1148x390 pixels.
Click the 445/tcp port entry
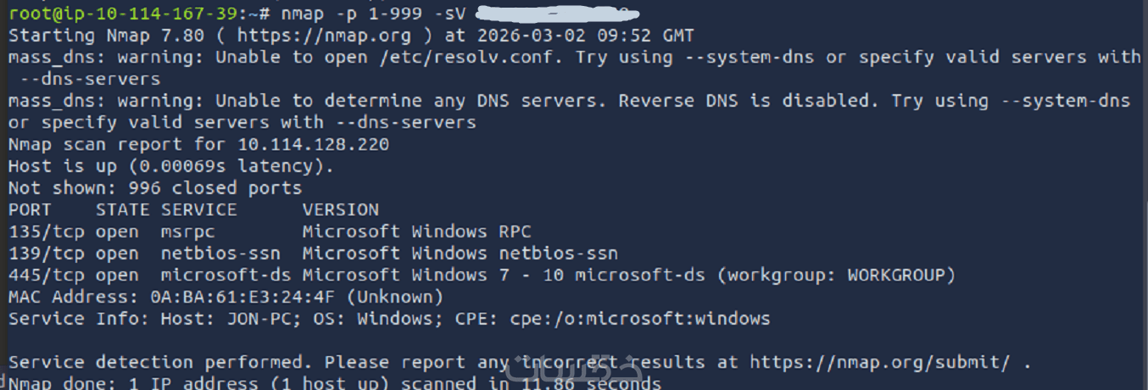coord(41,276)
